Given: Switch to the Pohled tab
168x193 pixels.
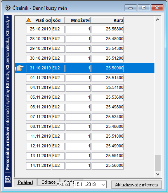Looking at the screenshot, I should (x=25, y=182).
